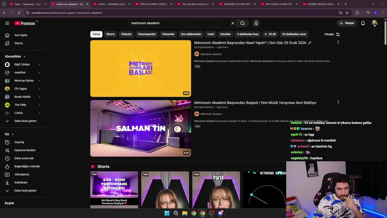Viewport: 387px width, 218px height.
Task: Expand the Siz section
Action: coord(9,134)
